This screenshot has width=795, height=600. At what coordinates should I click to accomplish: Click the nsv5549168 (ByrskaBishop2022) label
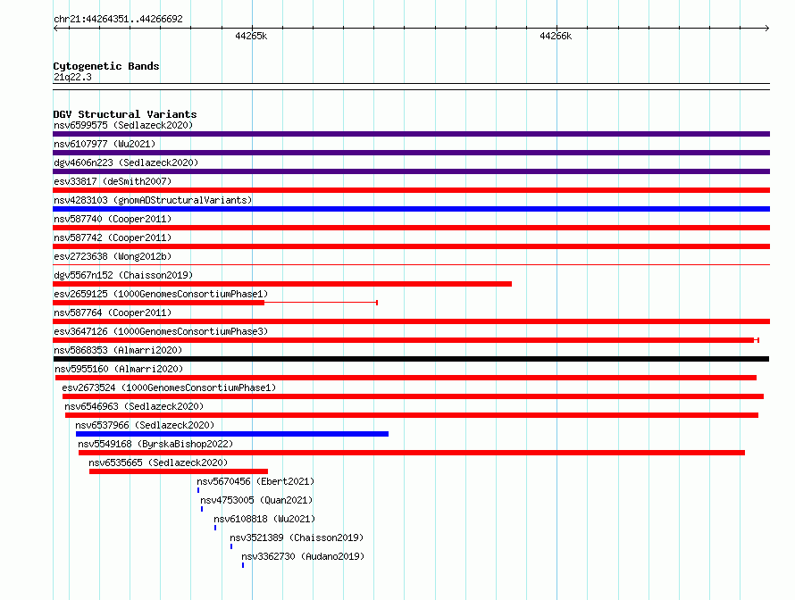point(155,444)
